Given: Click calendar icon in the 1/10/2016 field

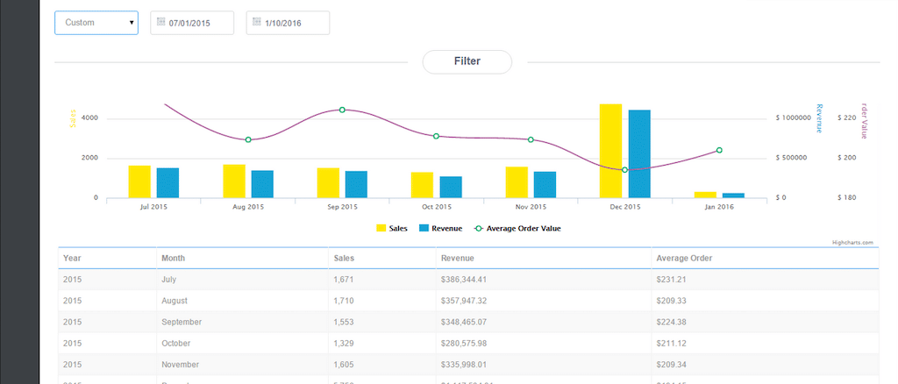Looking at the screenshot, I should click(256, 22).
